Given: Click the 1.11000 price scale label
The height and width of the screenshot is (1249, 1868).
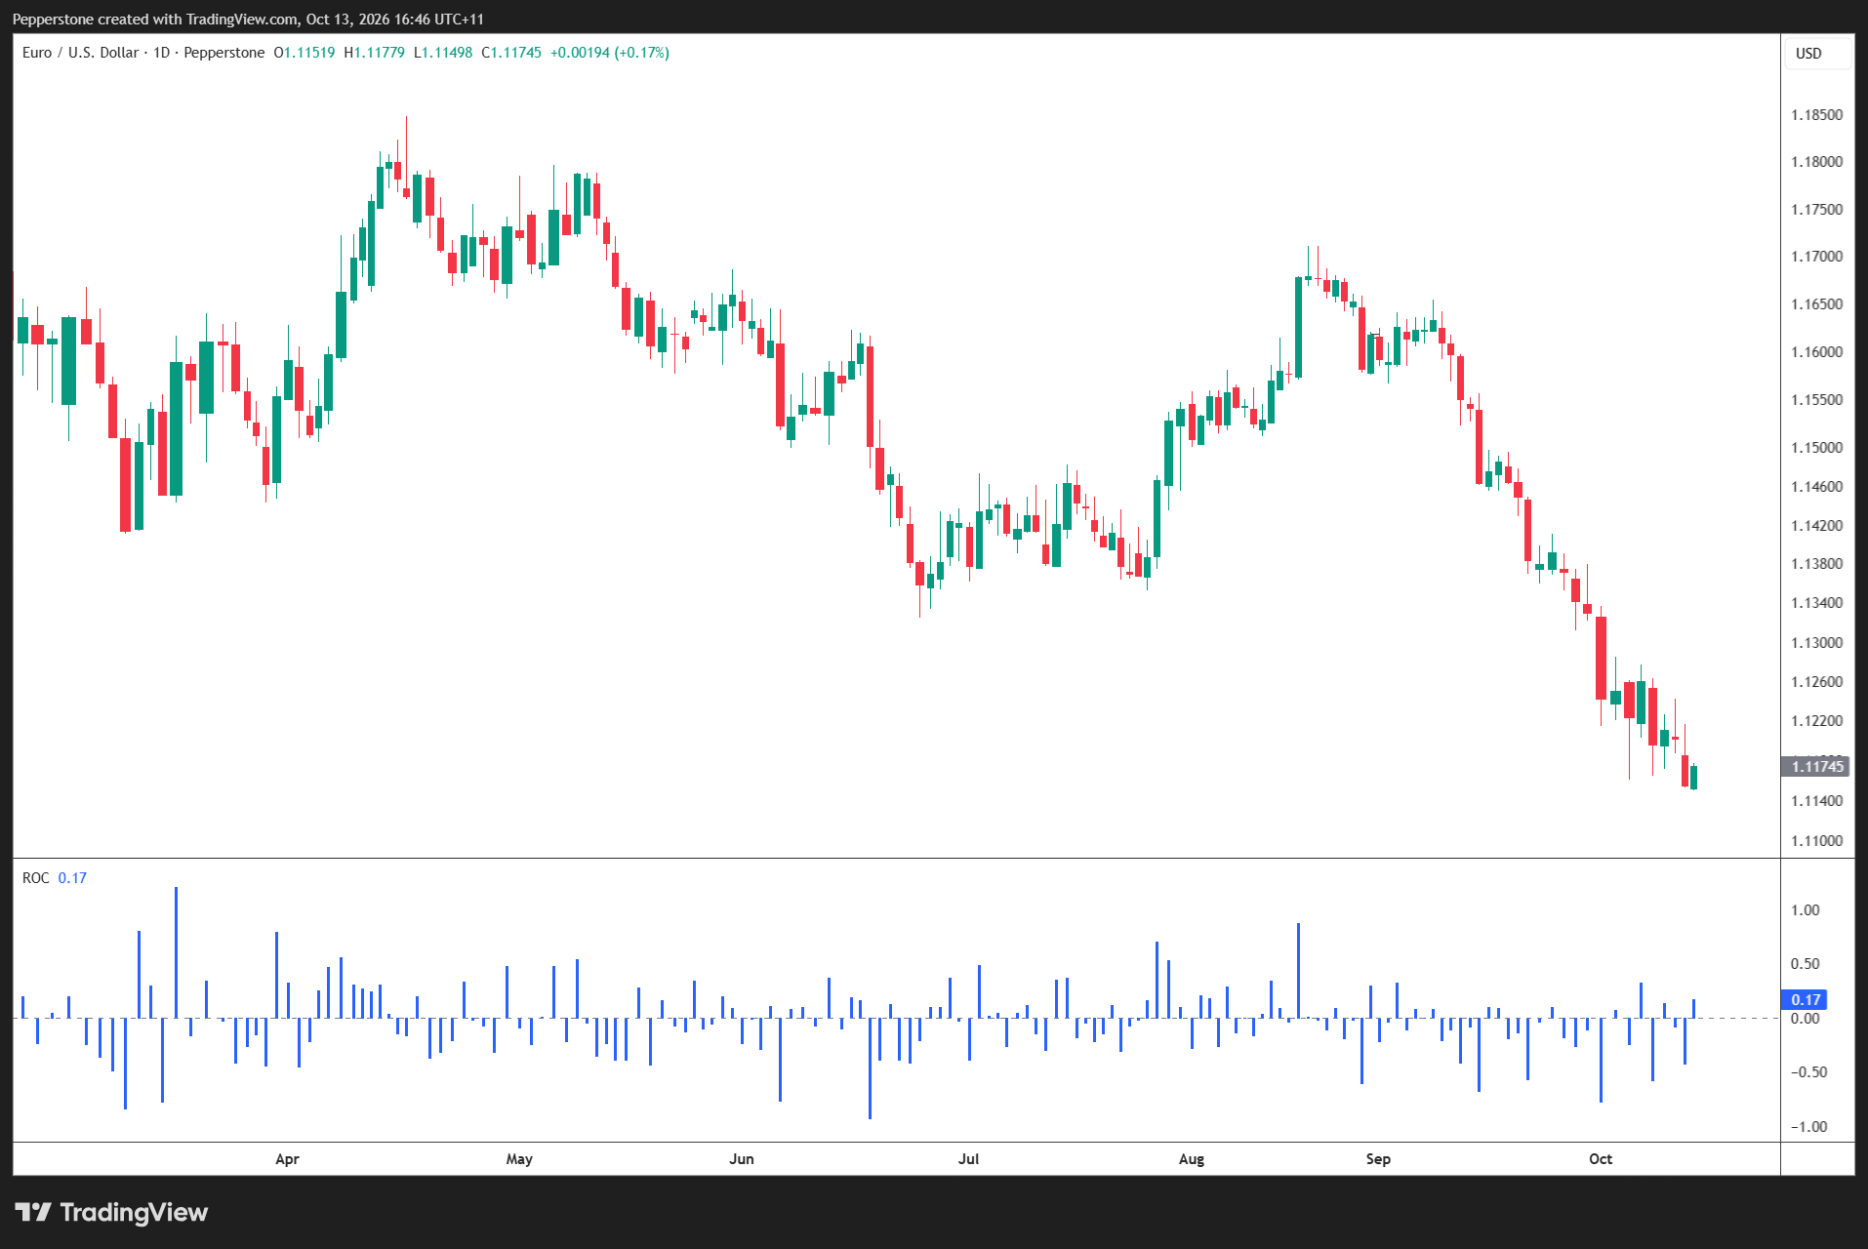Looking at the screenshot, I should coord(1816,841).
